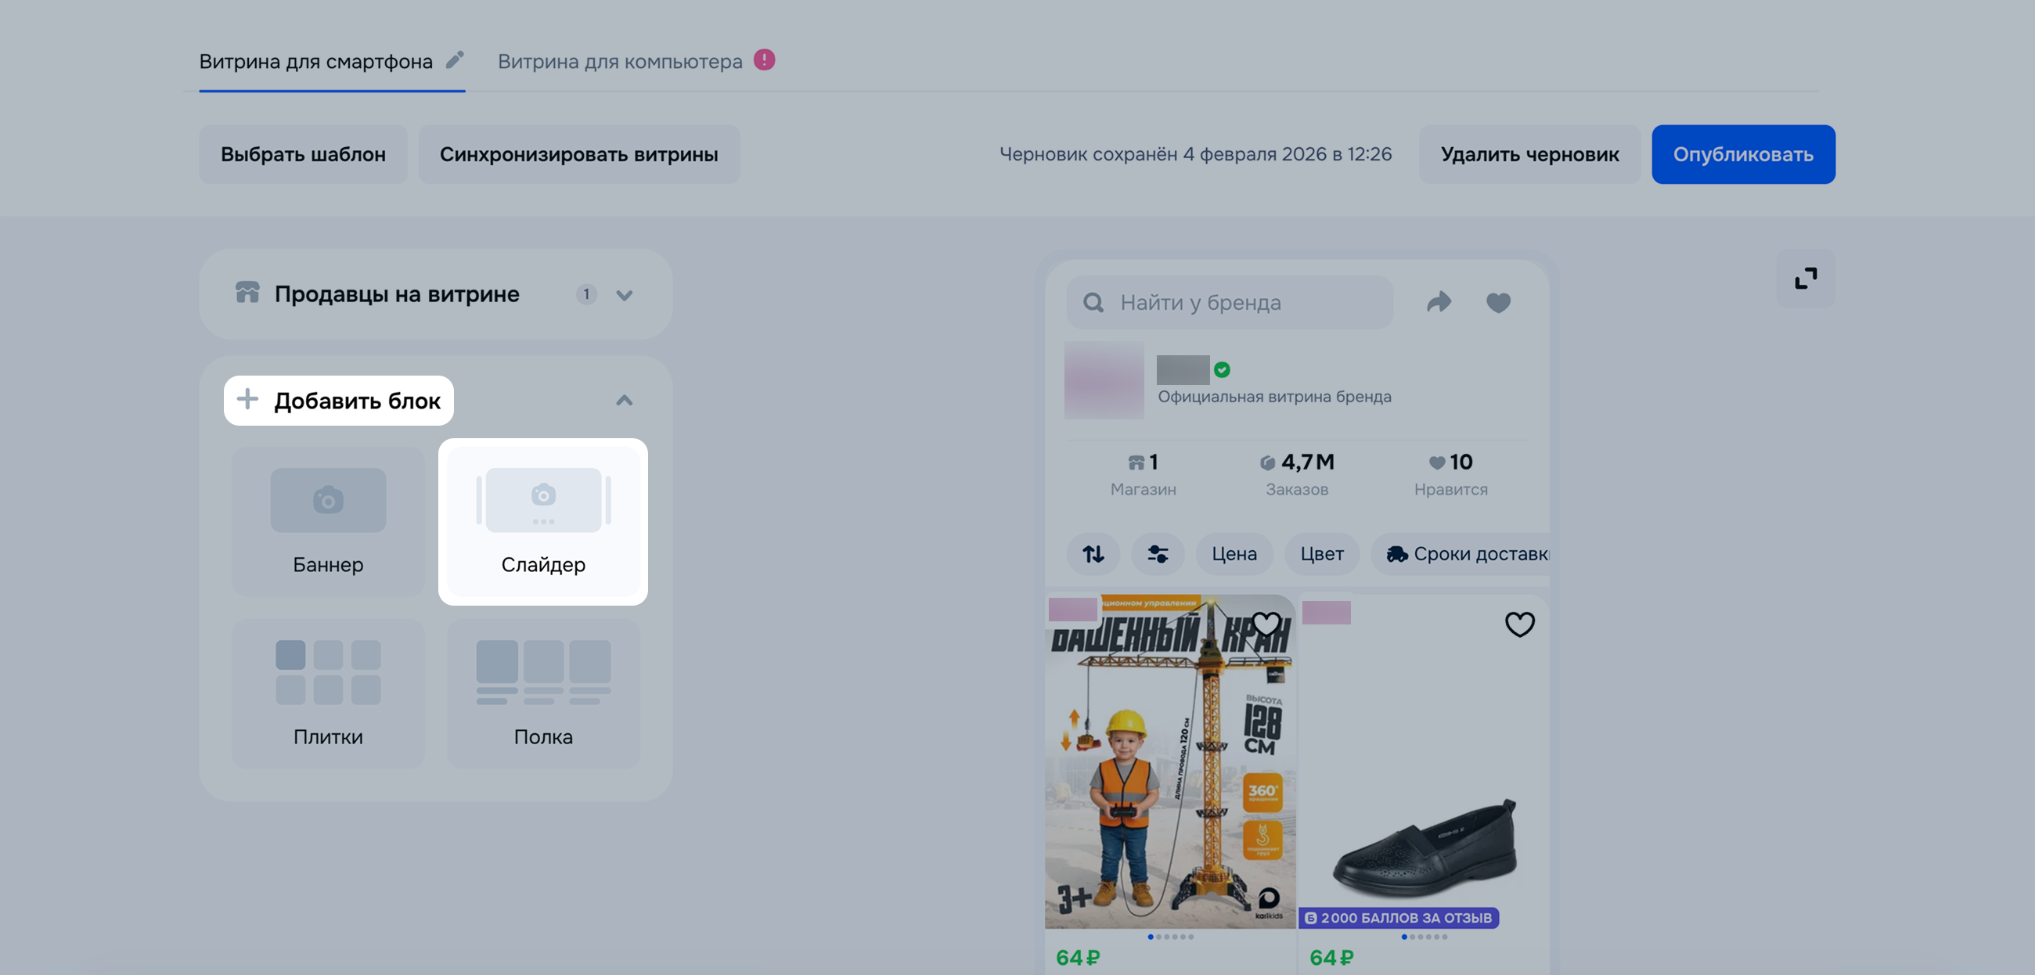Select the Баннер block type
The image size is (2035, 975).
(x=328, y=522)
